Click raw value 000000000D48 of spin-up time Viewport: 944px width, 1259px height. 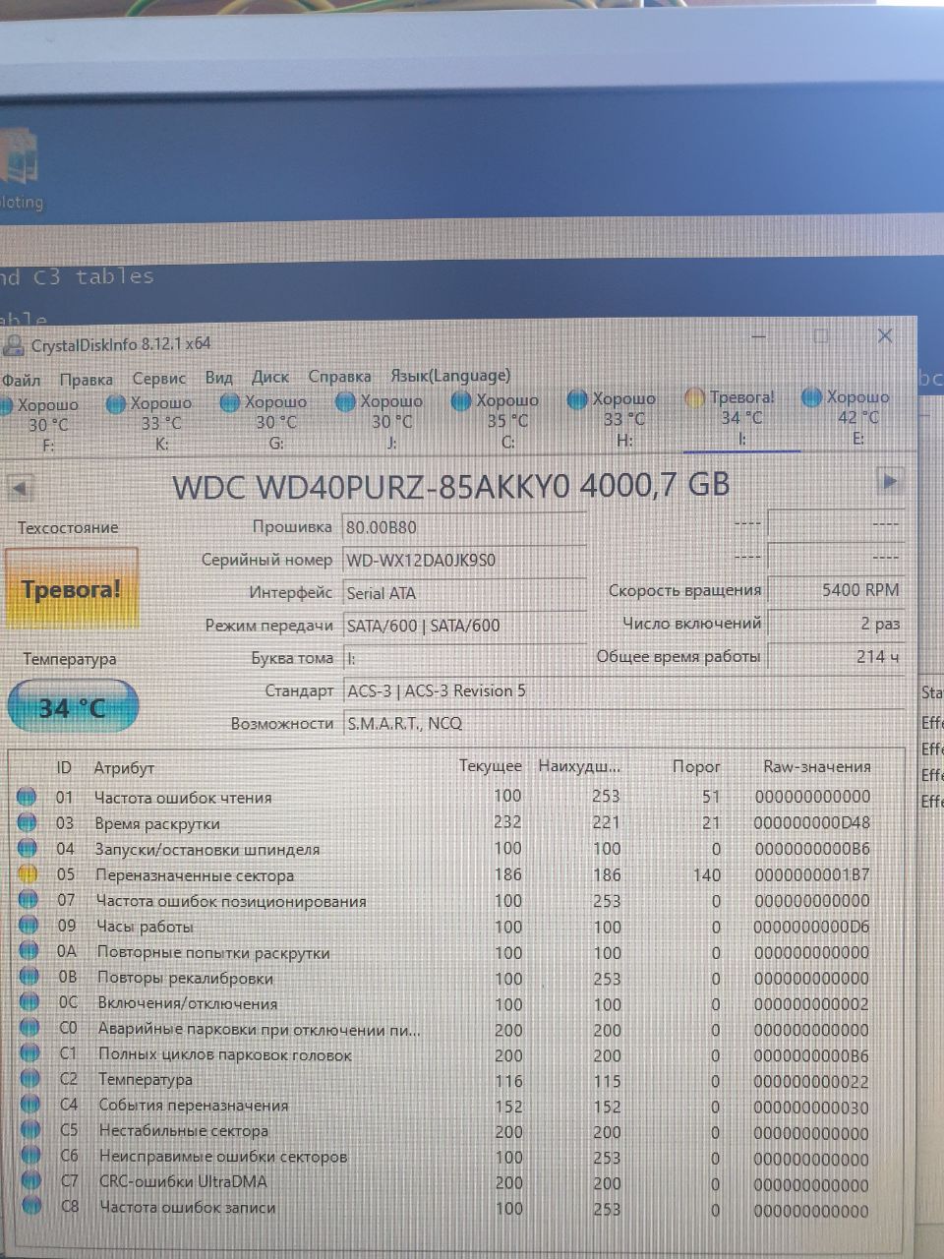point(812,822)
